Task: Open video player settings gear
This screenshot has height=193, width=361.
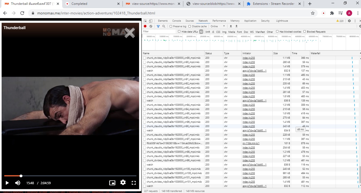Action: [123, 183]
